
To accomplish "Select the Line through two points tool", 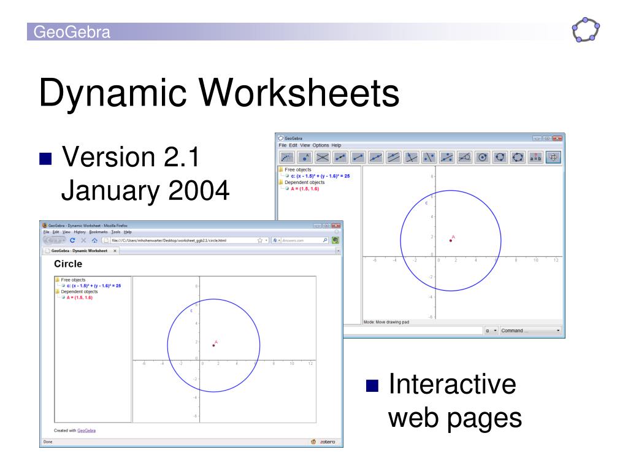I will pyautogui.click(x=376, y=158).
